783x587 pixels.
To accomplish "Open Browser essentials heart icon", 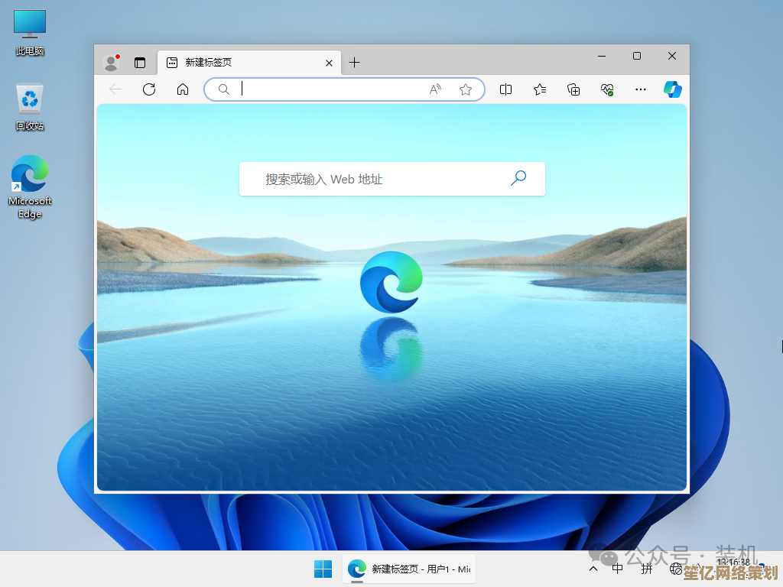I will [607, 89].
